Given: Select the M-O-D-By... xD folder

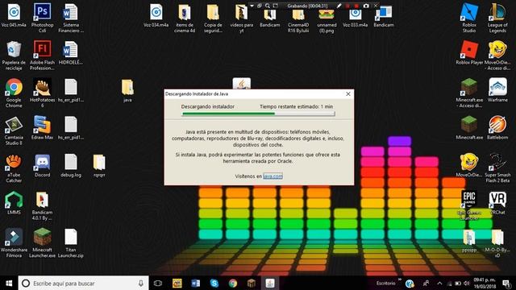Looking at the screenshot, I should [497, 243].
